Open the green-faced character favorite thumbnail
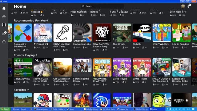 (x=162, y=100)
